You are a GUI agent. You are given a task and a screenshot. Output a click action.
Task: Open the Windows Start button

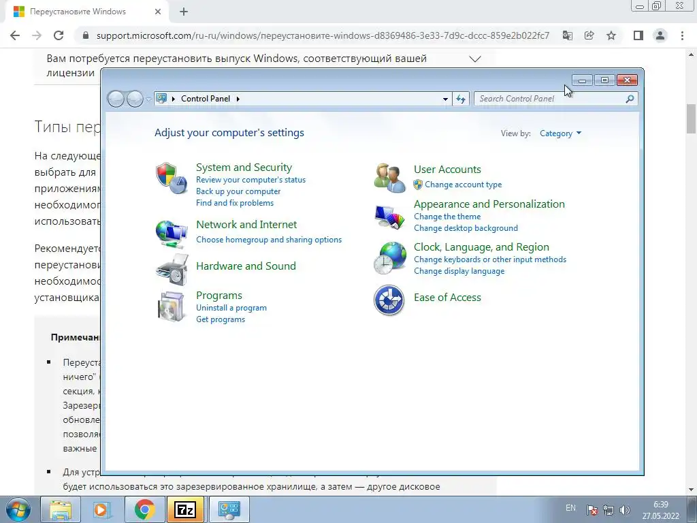18,509
